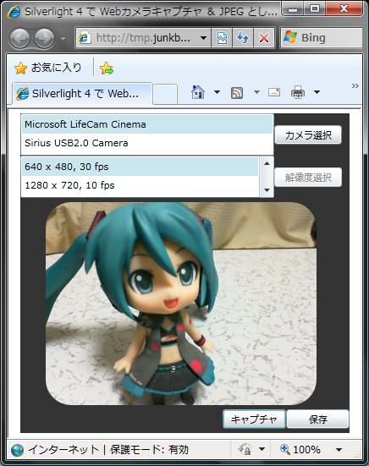Stop loading with the red X icon

coord(264,38)
